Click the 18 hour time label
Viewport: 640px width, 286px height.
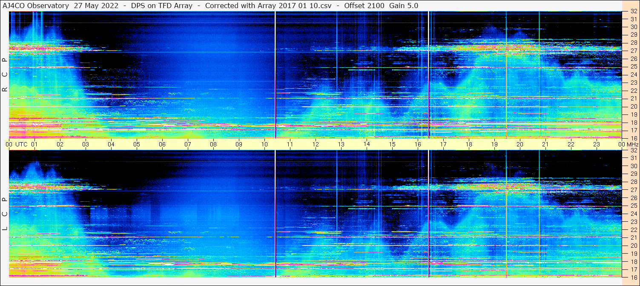(469, 144)
